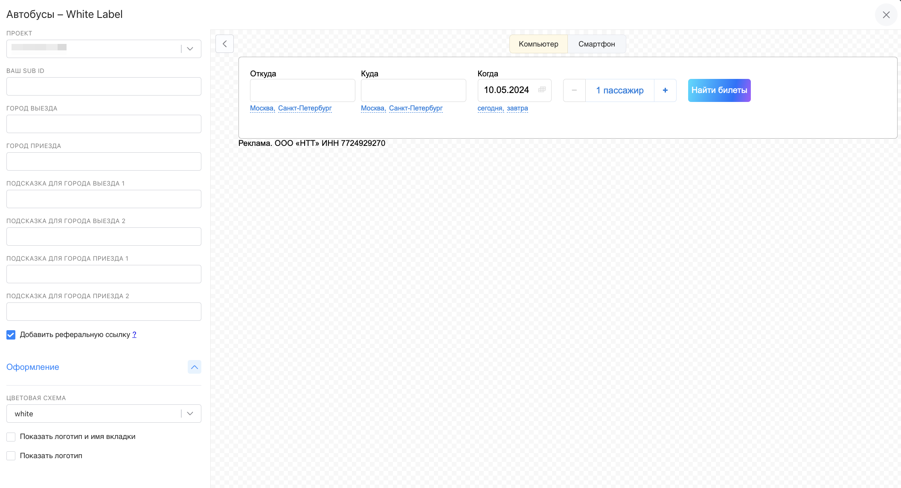Increase passenger count with plus button
The image size is (901, 488).
tap(665, 90)
